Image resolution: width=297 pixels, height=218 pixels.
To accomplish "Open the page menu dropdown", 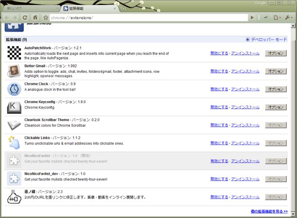I will point(277,18).
